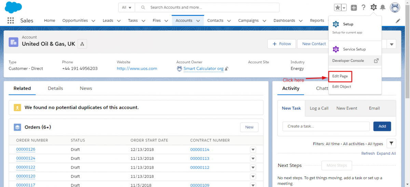
Task: Click the Setup gear icon in menu
Action: pos(336,24)
